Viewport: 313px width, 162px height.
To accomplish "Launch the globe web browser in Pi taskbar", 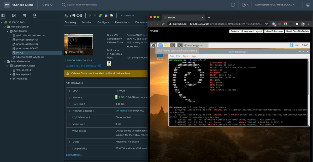I will (x=161, y=45).
